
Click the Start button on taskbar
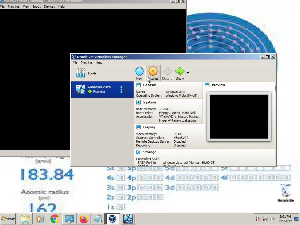tap(8, 219)
